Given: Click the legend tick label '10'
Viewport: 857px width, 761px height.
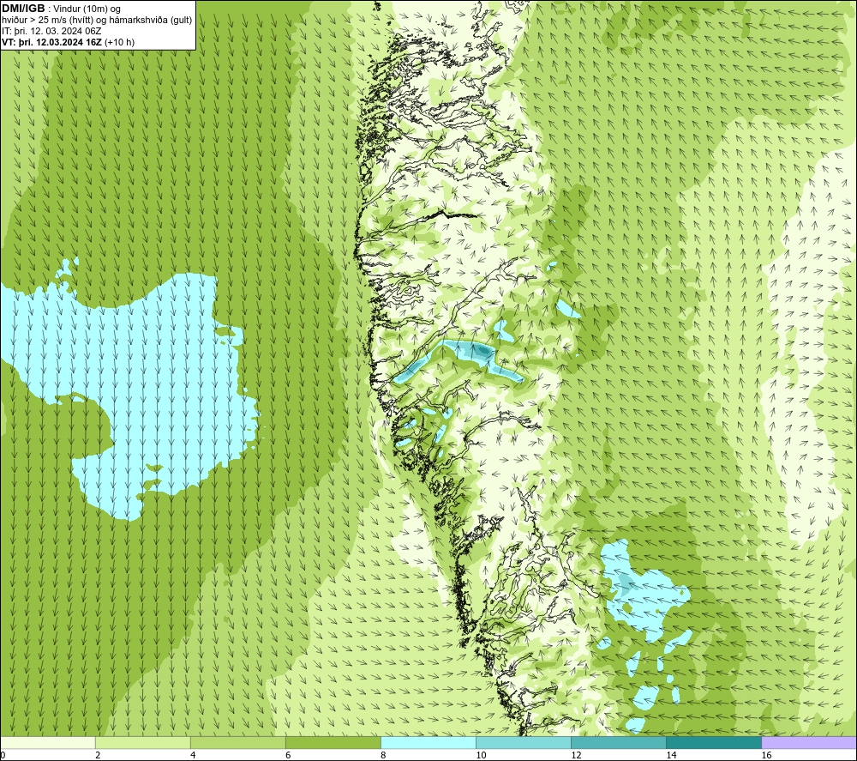Looking at the screenshot, I should pos(481,756).
